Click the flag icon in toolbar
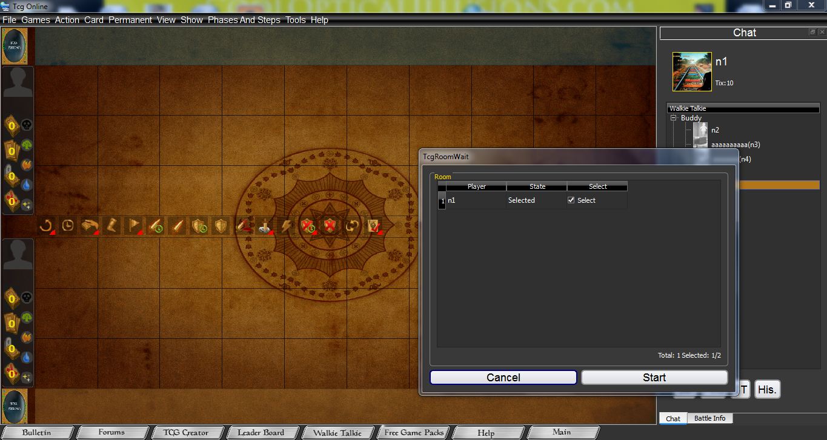Image resolution: width=827 pixels, height=440 pixels. pos(133,226)
